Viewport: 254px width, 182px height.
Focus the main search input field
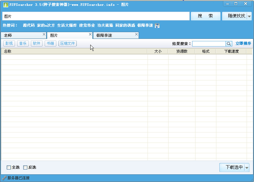[x=96, y=16]
